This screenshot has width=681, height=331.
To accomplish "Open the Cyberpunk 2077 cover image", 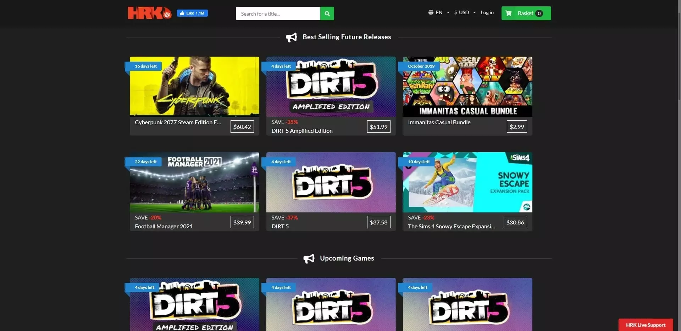I will point(194,86).
